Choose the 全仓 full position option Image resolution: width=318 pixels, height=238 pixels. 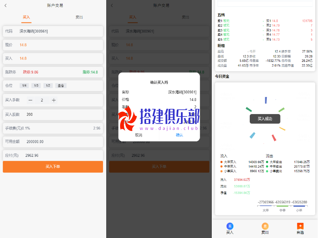(61, 85)
